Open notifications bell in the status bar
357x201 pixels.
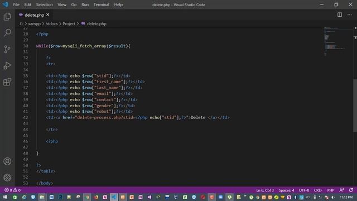(351, 190)
